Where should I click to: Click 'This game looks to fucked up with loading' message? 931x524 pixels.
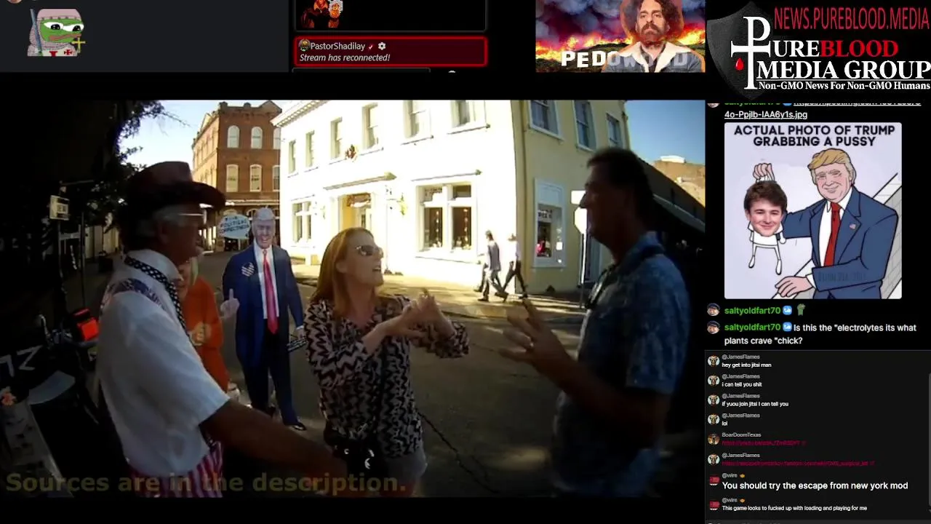(794, 508)
